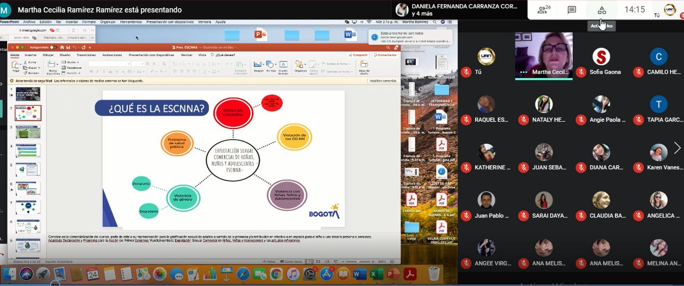Open the Animaciones ribbon tab

[x=112, y=55]
